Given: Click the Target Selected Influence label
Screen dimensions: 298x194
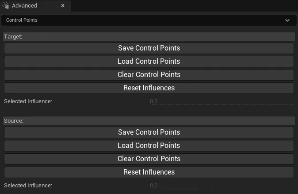Looking at the screenshot, I should point(28,101).
